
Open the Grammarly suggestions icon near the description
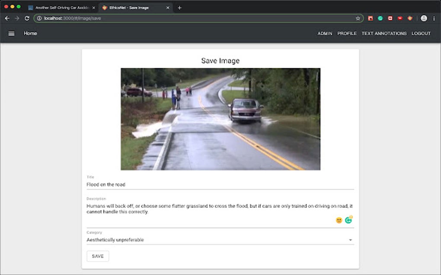coord(348,219)
